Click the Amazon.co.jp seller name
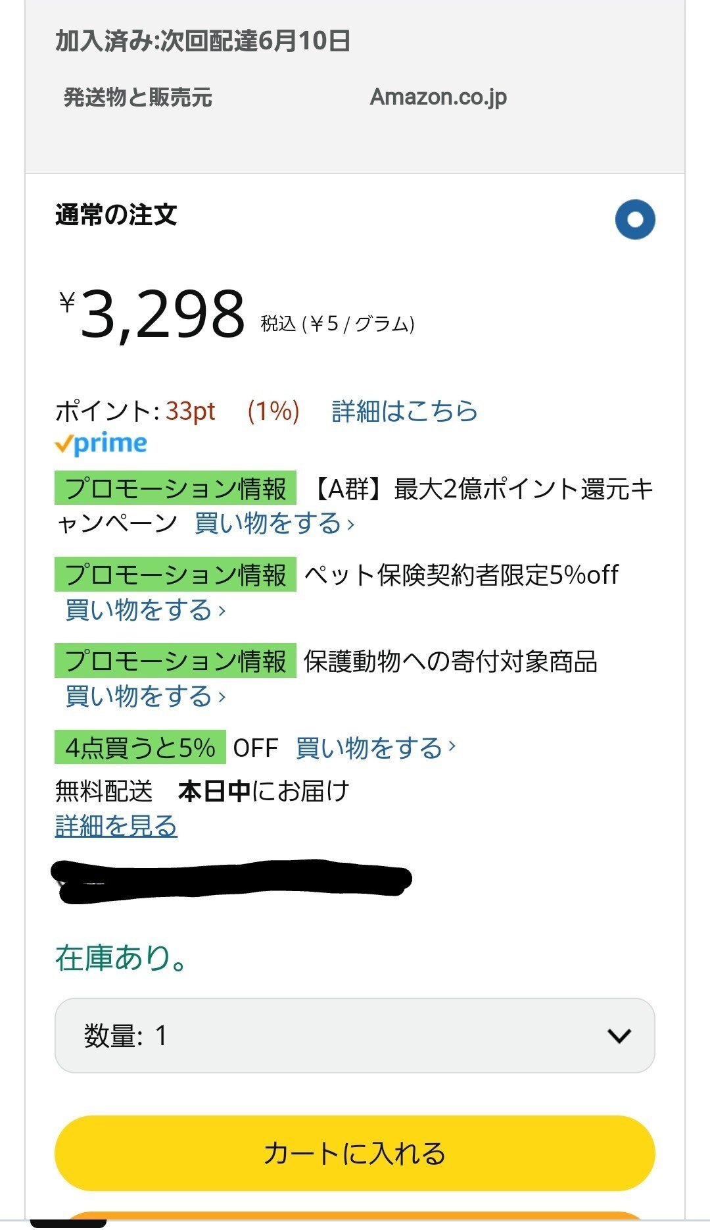The height and width of the screenshot is (1230, 710). (438, 97)
